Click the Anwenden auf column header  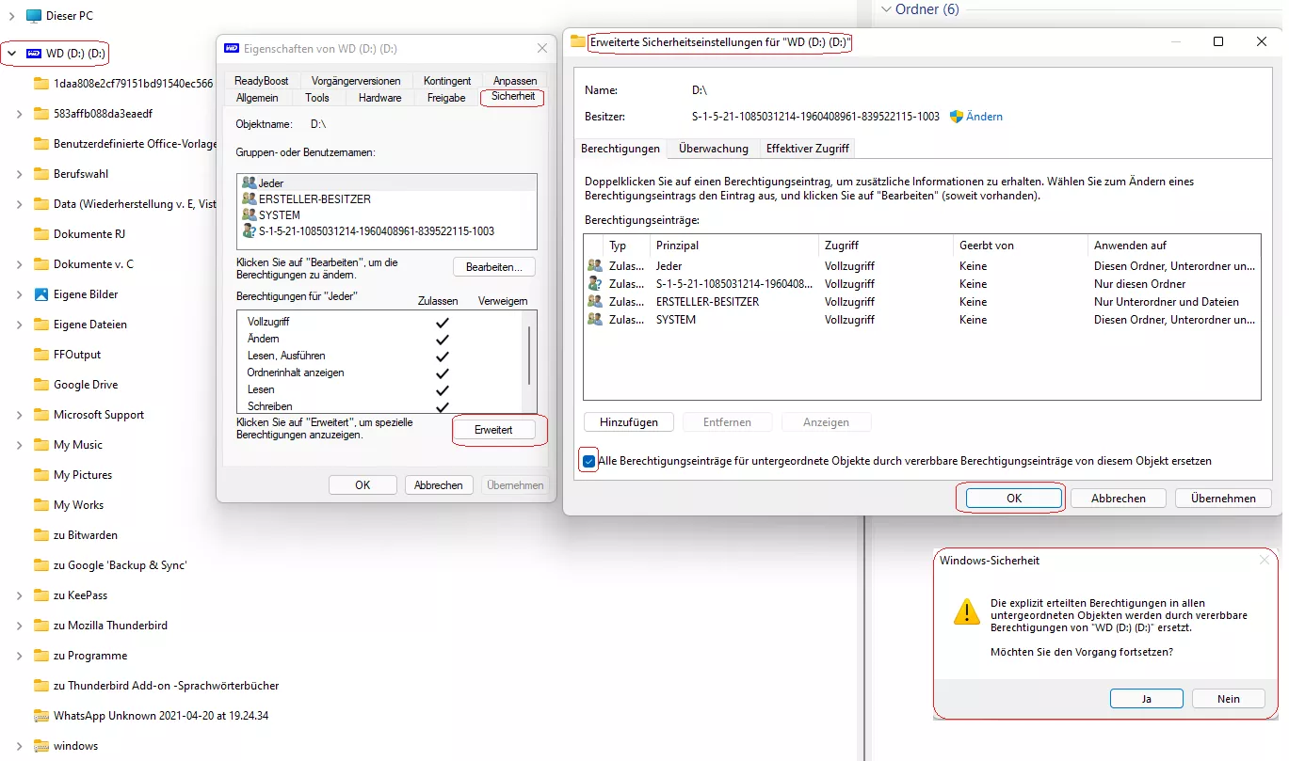click(1174, 246)
